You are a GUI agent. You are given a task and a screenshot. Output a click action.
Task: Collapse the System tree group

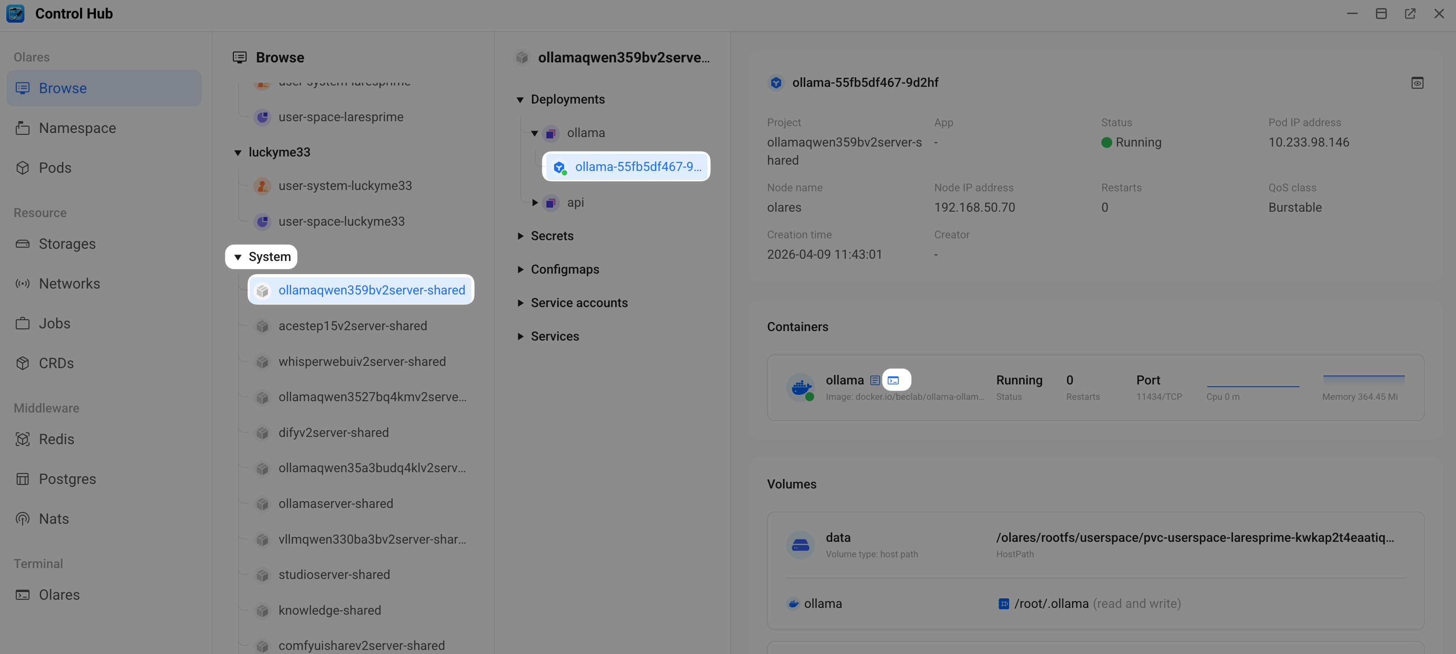(x=238, y=257)
